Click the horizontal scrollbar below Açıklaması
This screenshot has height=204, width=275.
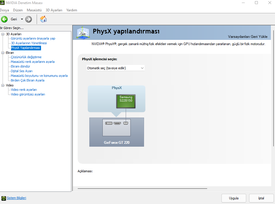pyautogui.click(x=142, y=189)
